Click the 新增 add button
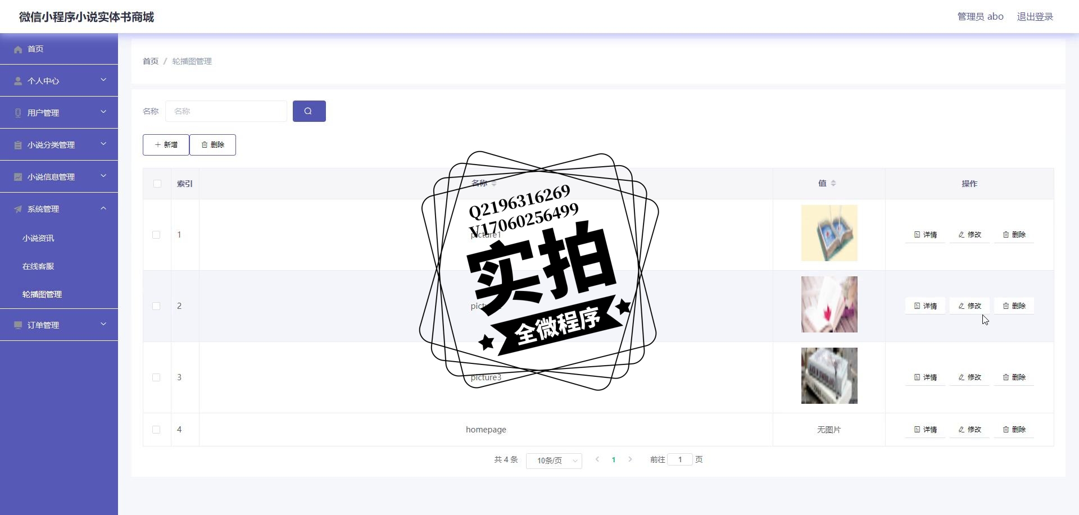 coord(166,145)
